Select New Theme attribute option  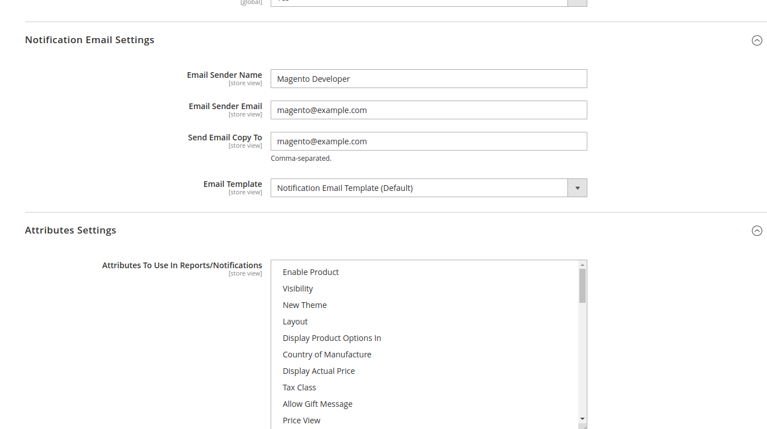pyautogui.click(x=305, y=305)
